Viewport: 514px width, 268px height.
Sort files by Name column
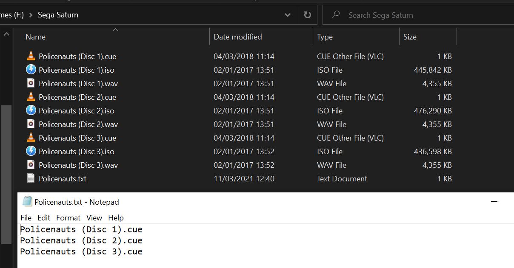35,37
